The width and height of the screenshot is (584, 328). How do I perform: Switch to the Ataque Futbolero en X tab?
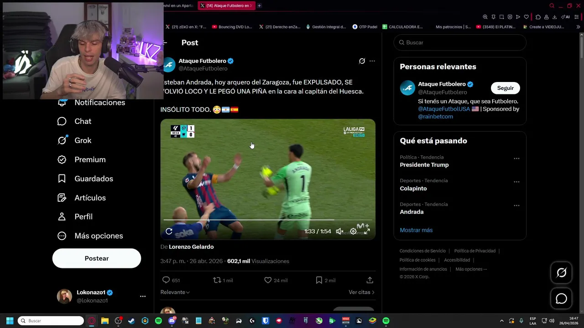click(x=226, y=5)
